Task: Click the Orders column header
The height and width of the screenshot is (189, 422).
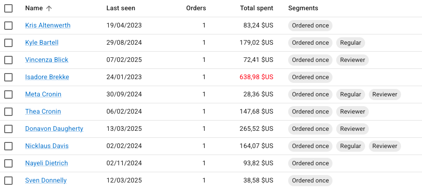Action: [x=196, y=8]
